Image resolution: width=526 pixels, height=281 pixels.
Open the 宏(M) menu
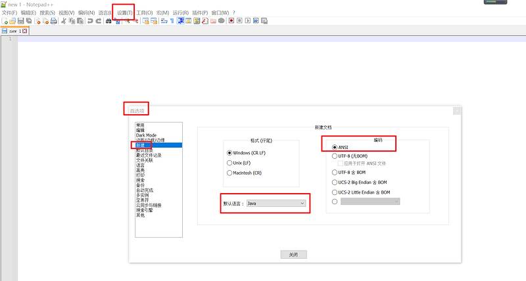click(x=162, y=12)
